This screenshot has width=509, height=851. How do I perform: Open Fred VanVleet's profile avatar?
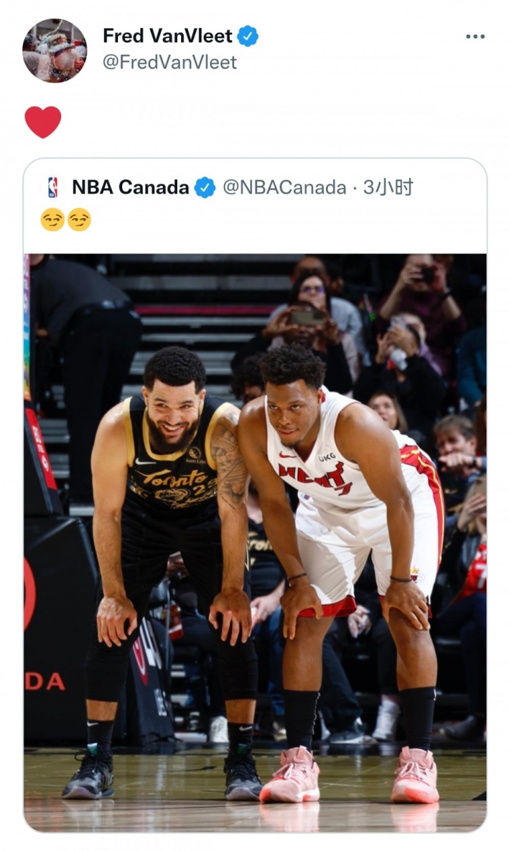pos(54,51)
